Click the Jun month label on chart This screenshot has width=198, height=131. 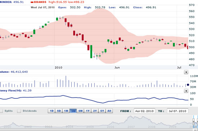[117, 68]
